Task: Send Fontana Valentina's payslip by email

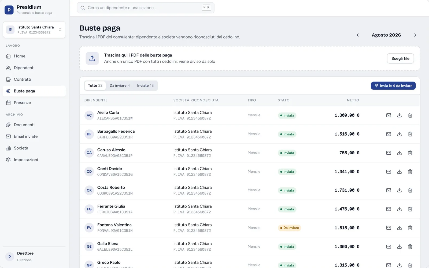Action: pos(389,228)
